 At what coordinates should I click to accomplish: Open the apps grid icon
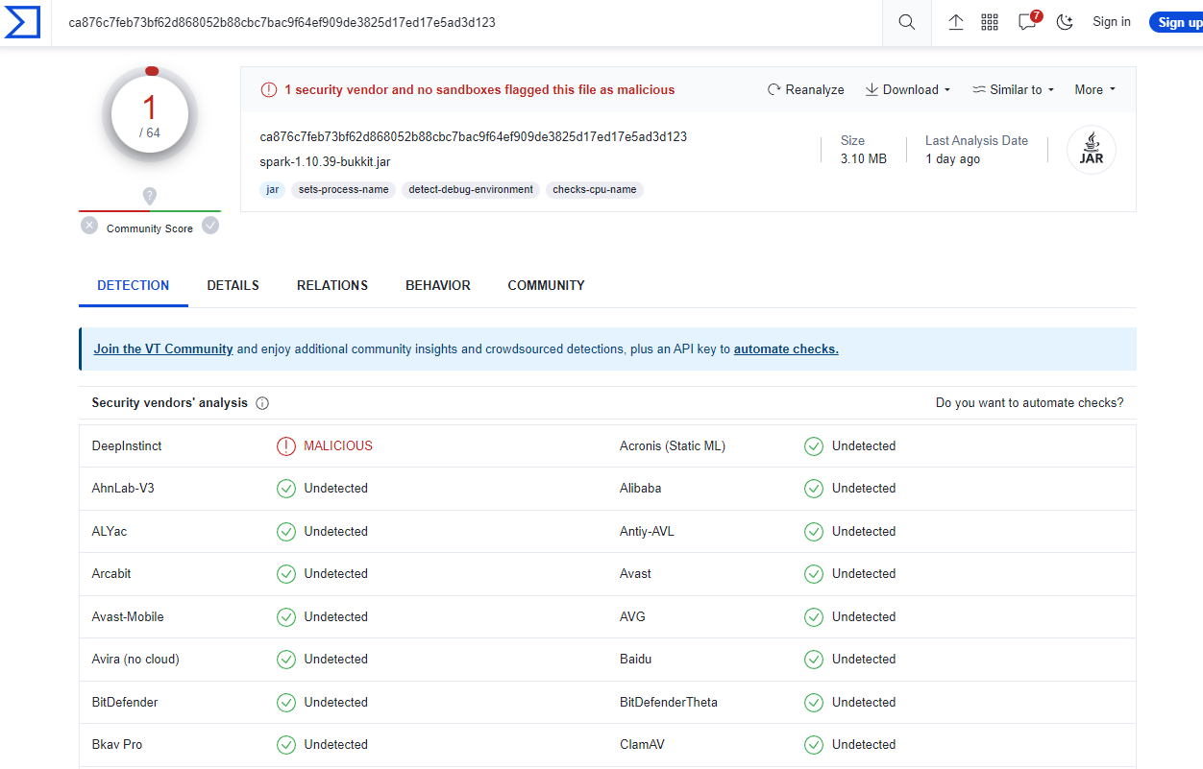click(990, 22)
